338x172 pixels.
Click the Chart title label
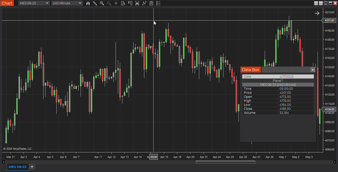coord(7,3)
